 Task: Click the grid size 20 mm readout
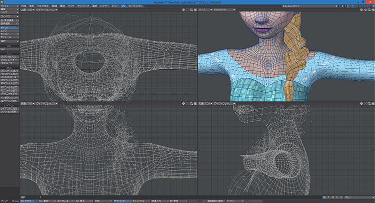[x=15, y=201]
